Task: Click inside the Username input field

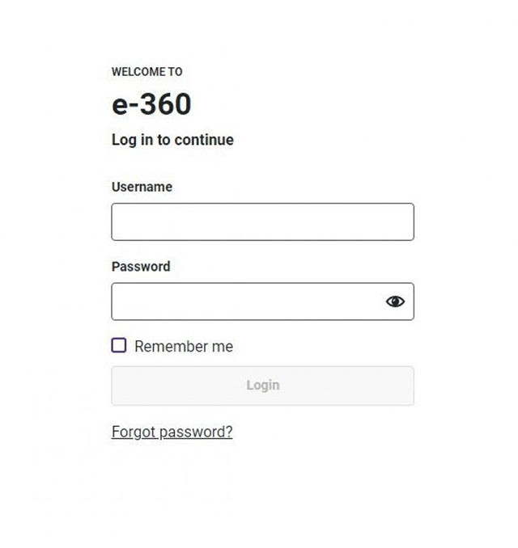Action: pos(262,221)
